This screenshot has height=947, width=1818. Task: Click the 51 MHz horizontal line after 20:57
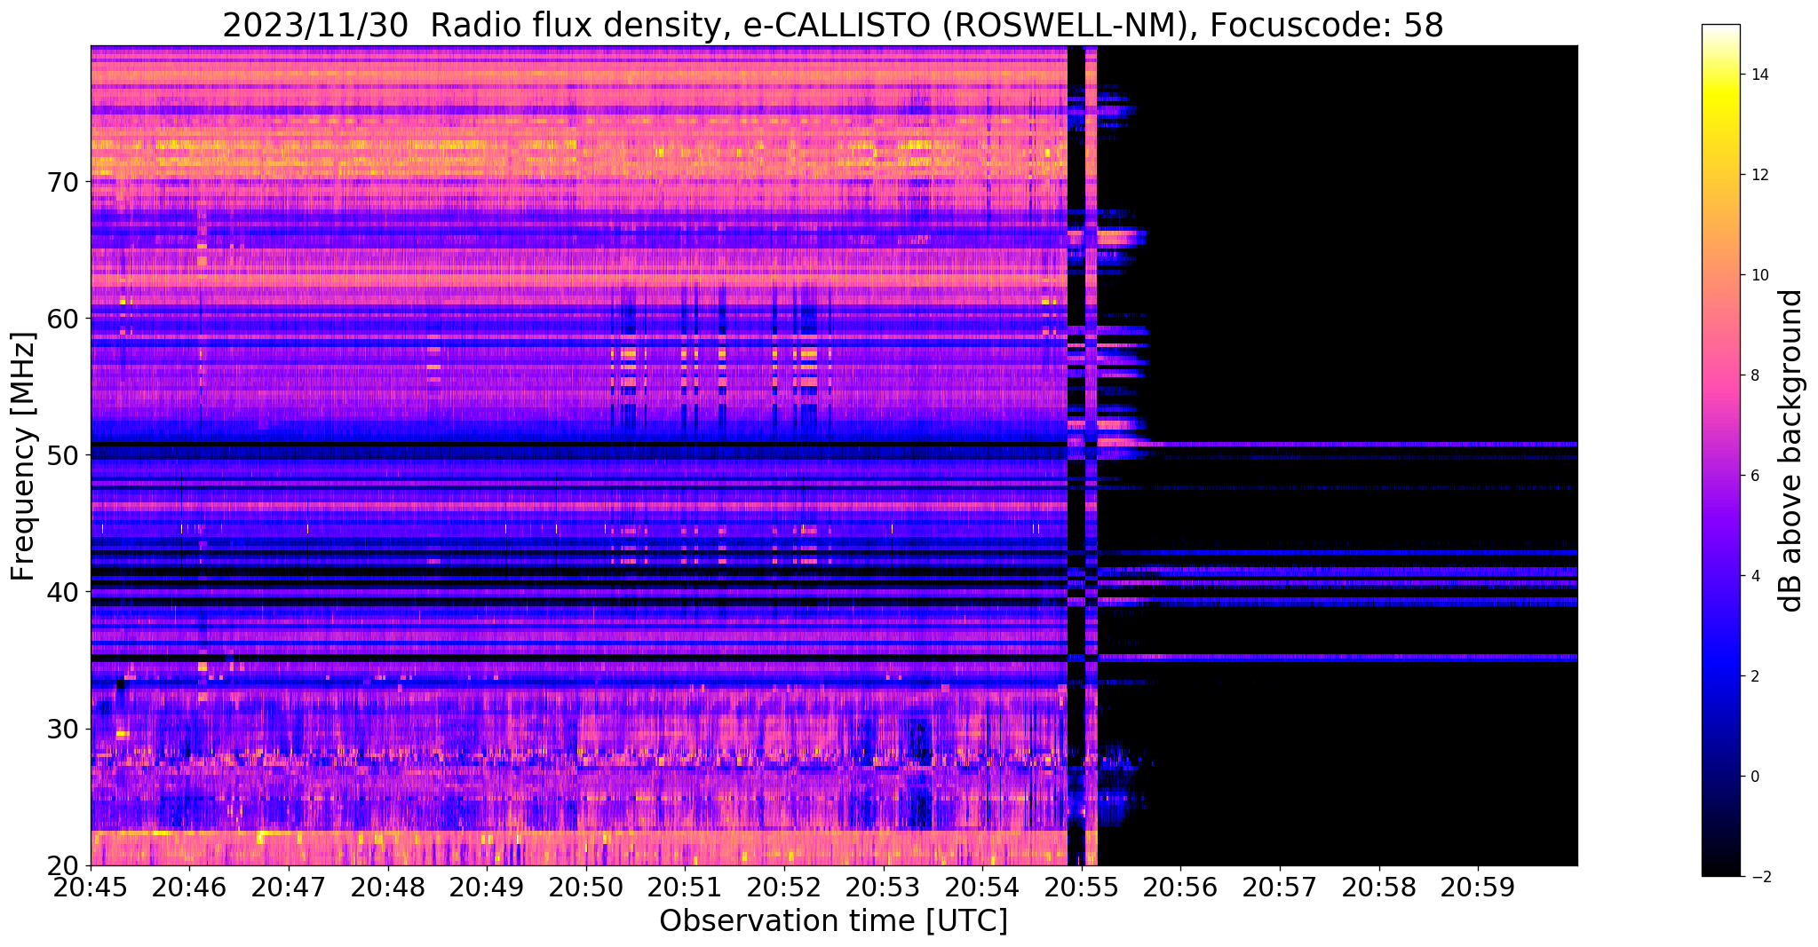[x=1428, y=444]
